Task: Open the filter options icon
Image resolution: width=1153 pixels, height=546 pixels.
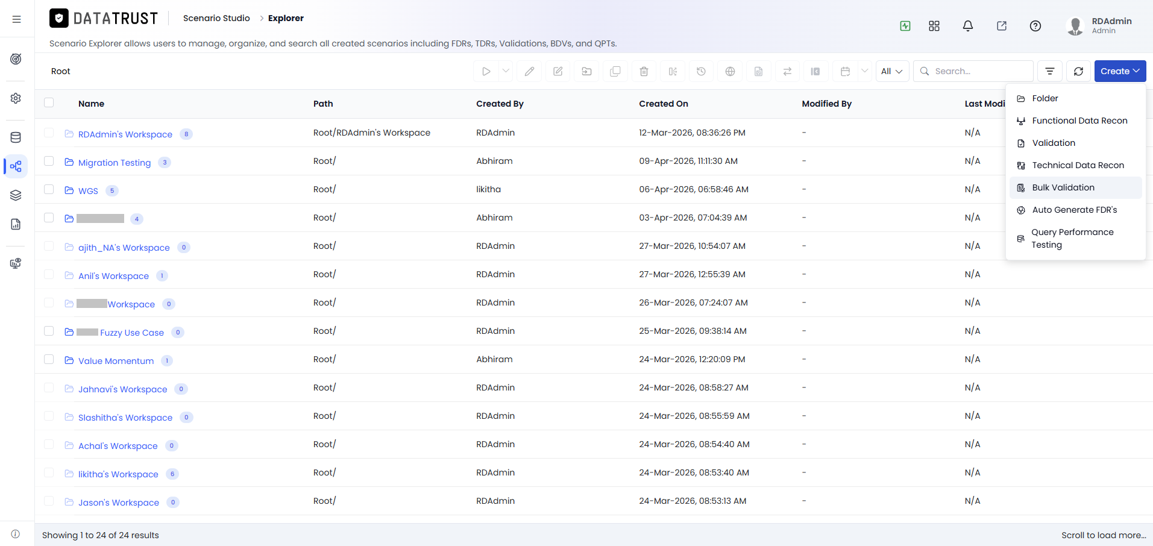Action: [x=1049, y=71]
